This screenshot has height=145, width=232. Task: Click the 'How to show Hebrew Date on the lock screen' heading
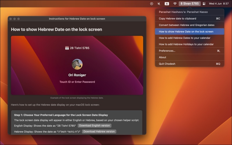pos(57,30)
